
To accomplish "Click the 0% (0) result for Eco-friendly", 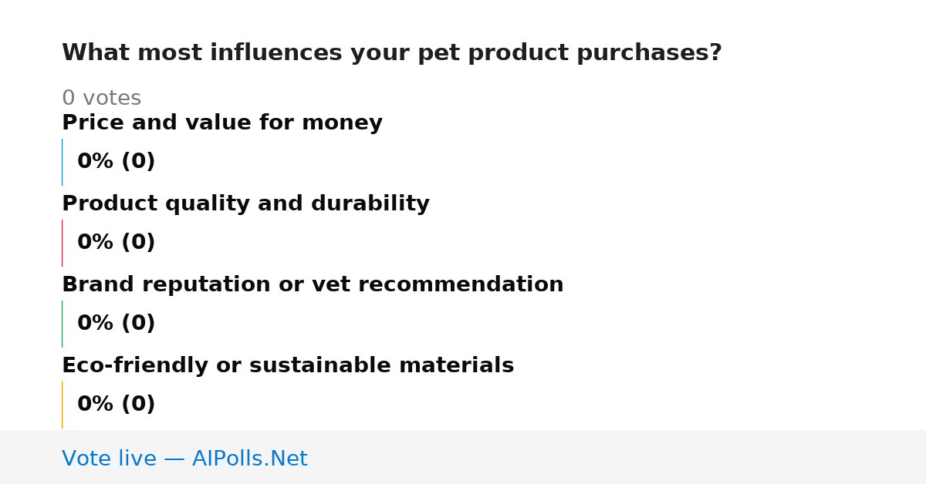I will (x=116, y=405).
